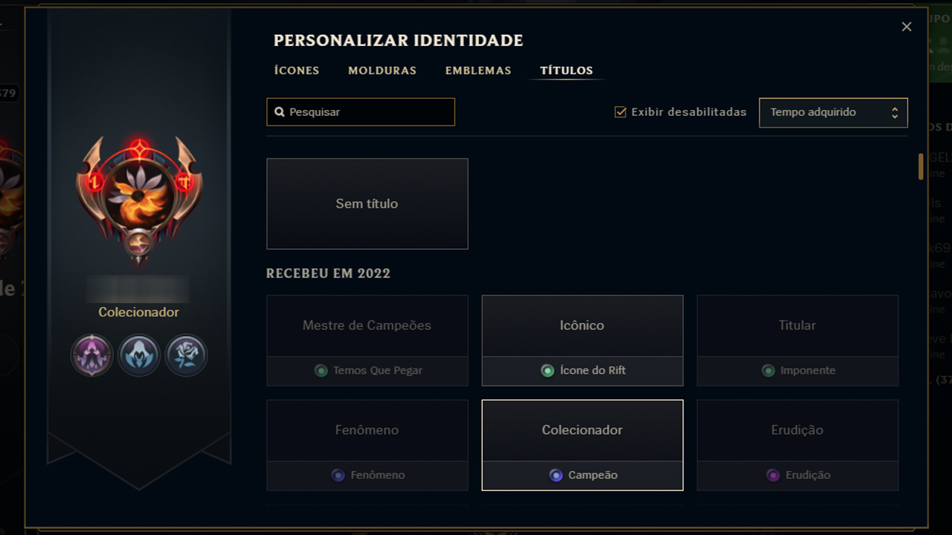Select the purple emblem token on the banner
This screenshot has height=535, width=952.
[92, 354]
